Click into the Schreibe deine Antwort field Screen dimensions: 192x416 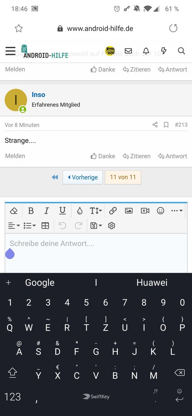96,253
